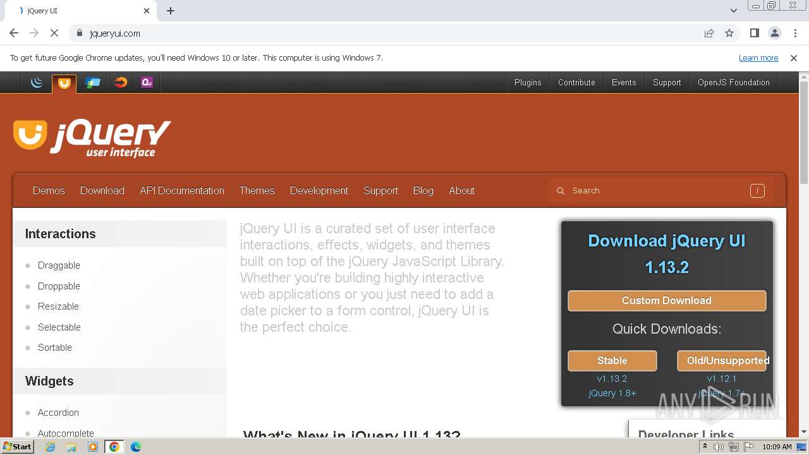Click the search magnifier icon
This screenshot has height=455, width=809.
point(560,190)
